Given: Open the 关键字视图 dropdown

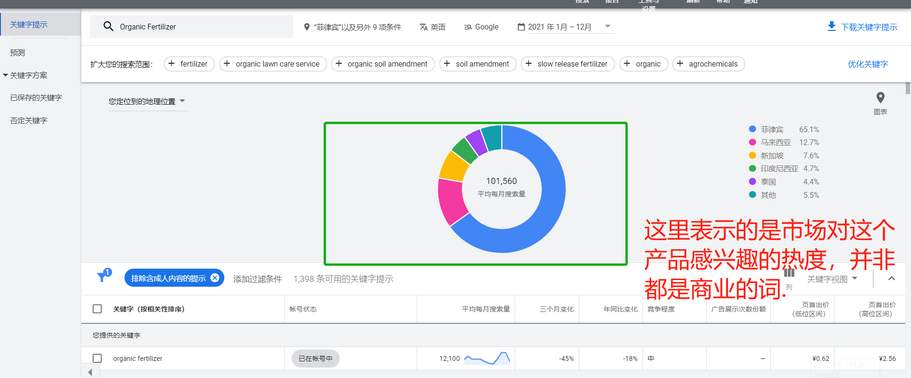Looking at the screenshot, I should 832,279.
